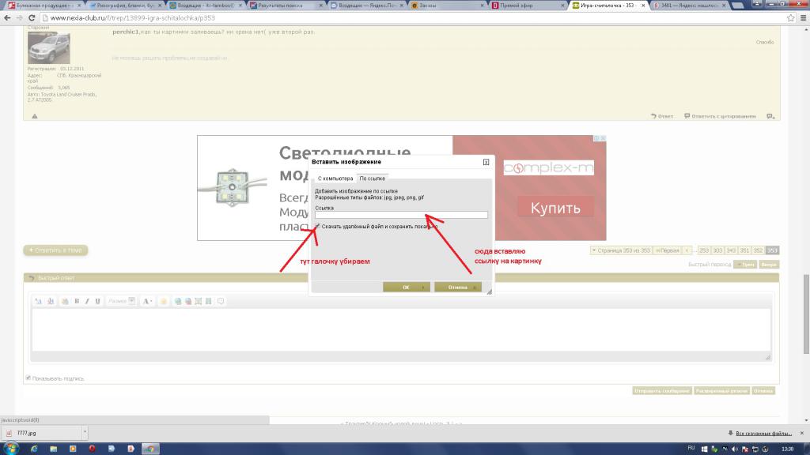The image size is (810, 455).
Task: Click the quote icon in editor toolbar
Action: [x=221, y=301]
